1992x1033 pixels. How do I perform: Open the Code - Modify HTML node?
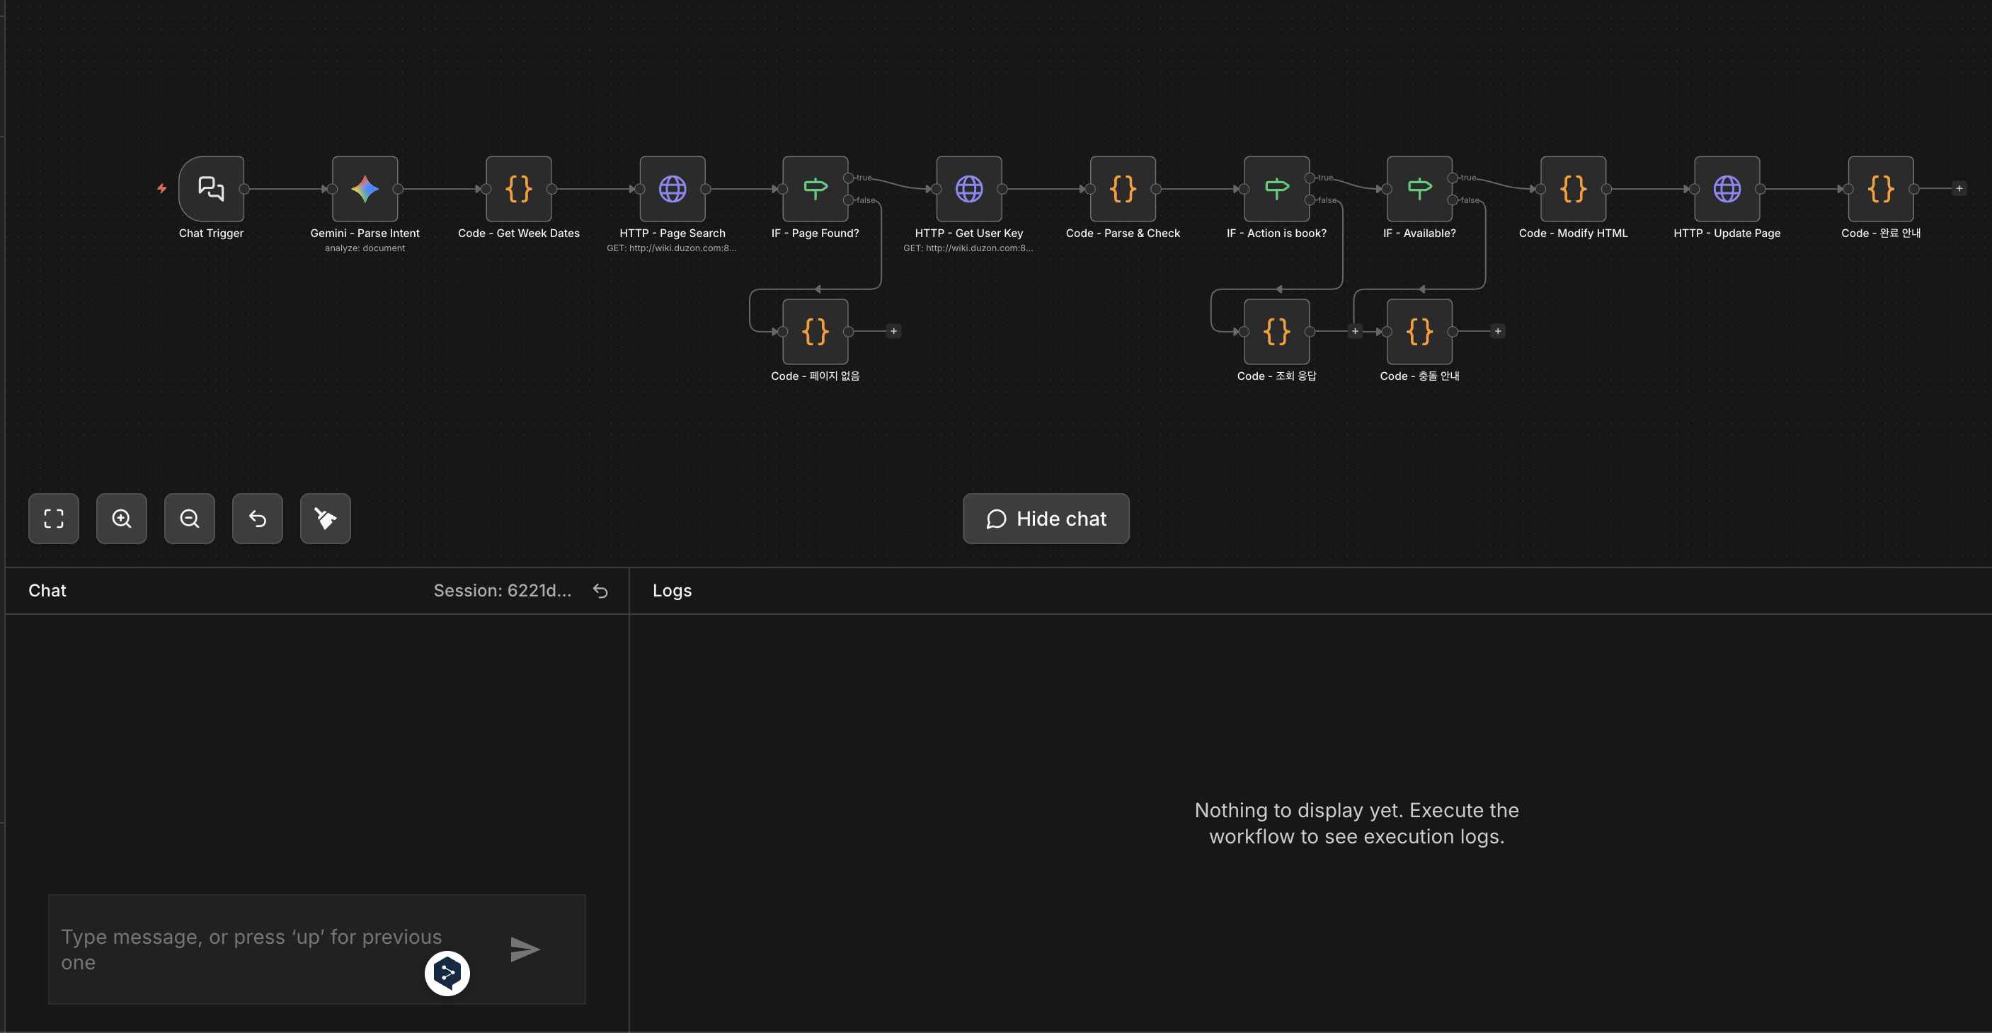(x=1573, y=188)
